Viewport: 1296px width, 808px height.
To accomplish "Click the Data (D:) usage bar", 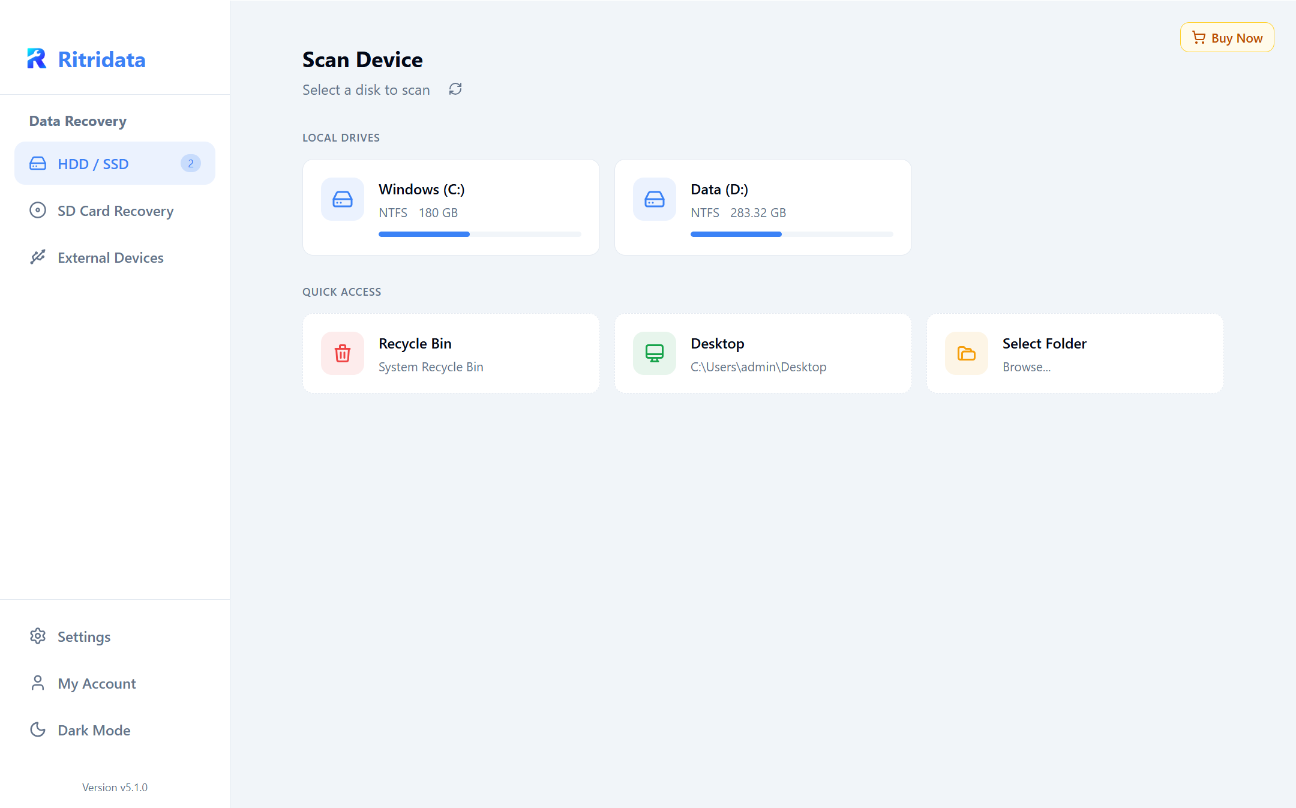I will click(x=792, y=234).
